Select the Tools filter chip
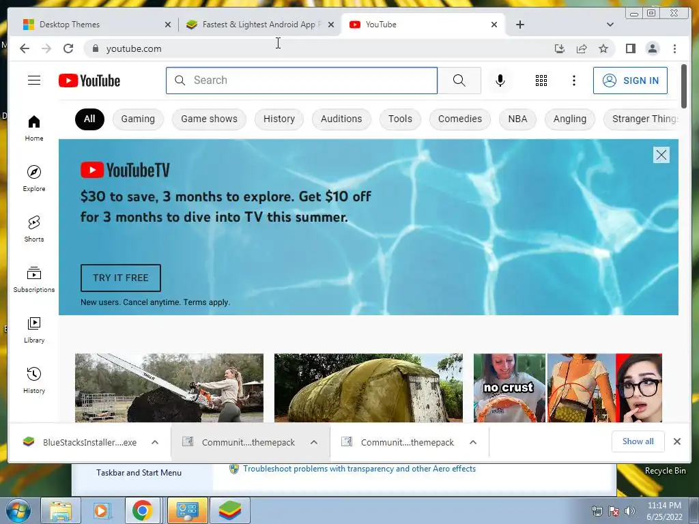Image resolution: width=699 pixels, height=524 pixels. [x=400, y=119]
